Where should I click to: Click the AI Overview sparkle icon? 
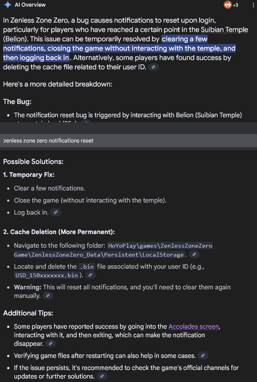7,5
